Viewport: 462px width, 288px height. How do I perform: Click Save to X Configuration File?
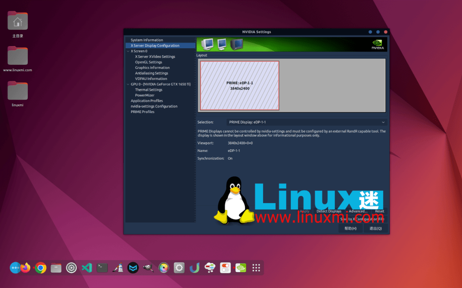[x=362, y=219]
